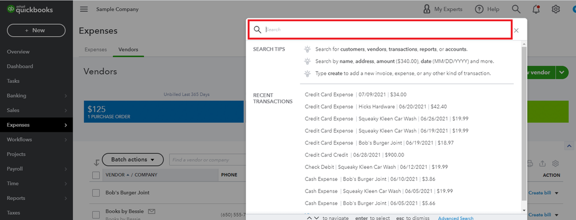Open Create bill dropdown for Bob's Burger Joint
The width and height of the screenshot is (576, 220).
click(x=556, y=194)
